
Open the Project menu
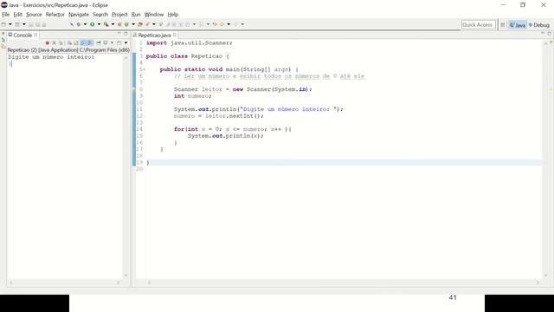click(119, 15)
